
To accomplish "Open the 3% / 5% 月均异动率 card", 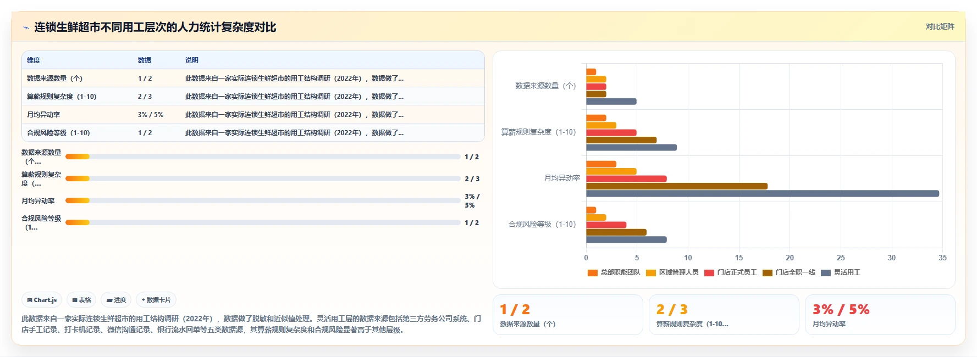I will [x=880, y=315].
